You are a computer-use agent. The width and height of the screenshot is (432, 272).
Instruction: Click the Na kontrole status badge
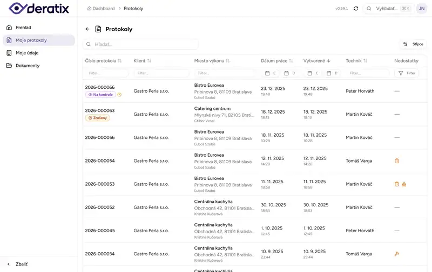click(x=100, y=95)
